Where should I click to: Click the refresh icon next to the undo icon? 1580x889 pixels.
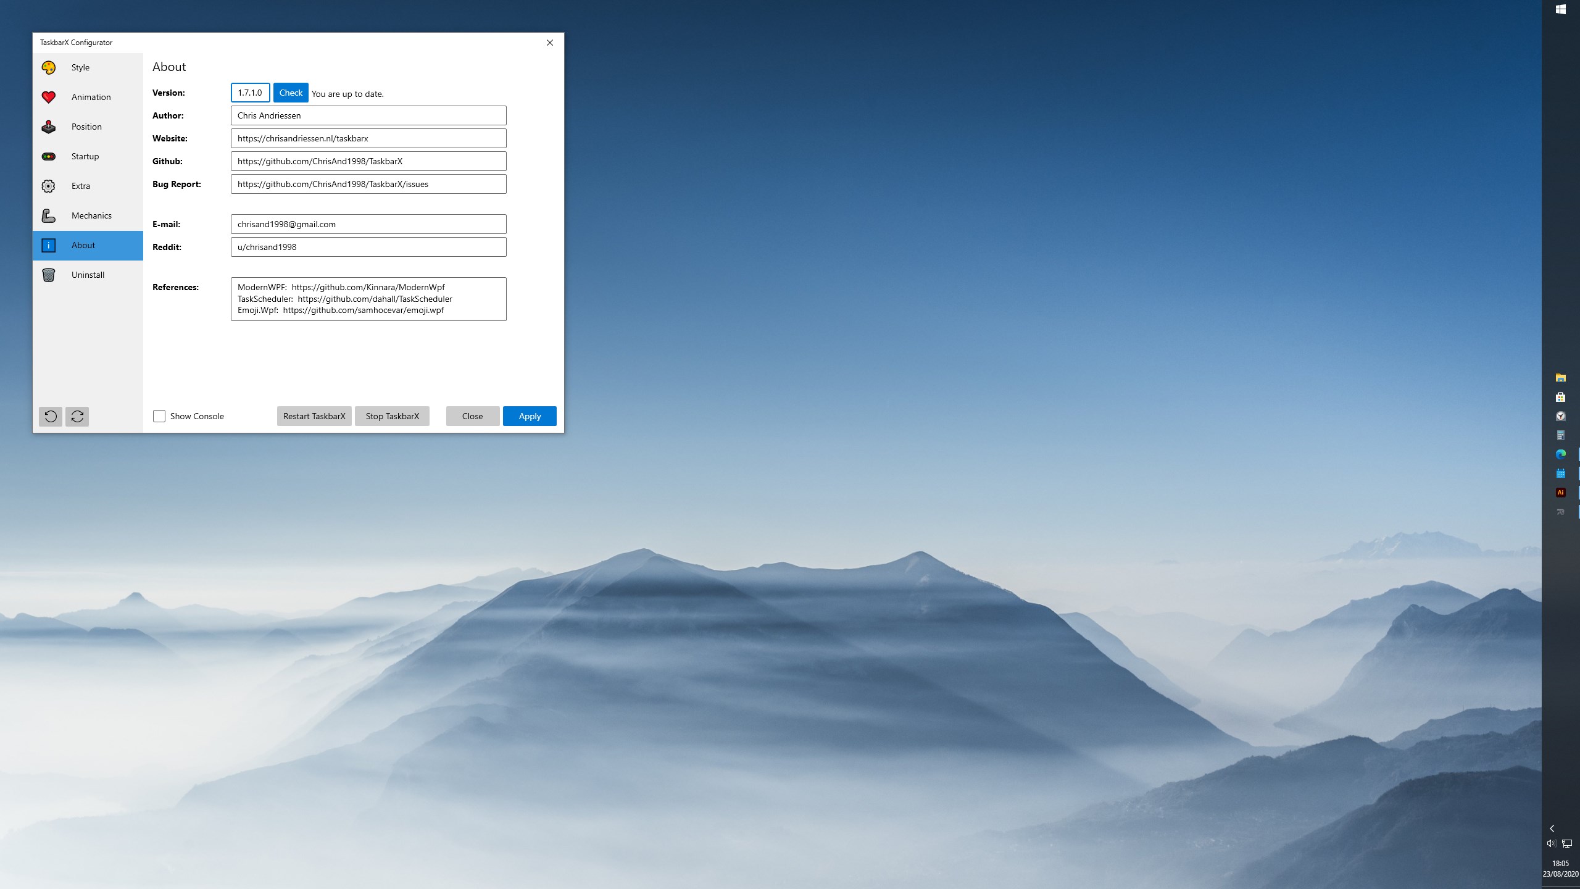click(x=77, y=417)
